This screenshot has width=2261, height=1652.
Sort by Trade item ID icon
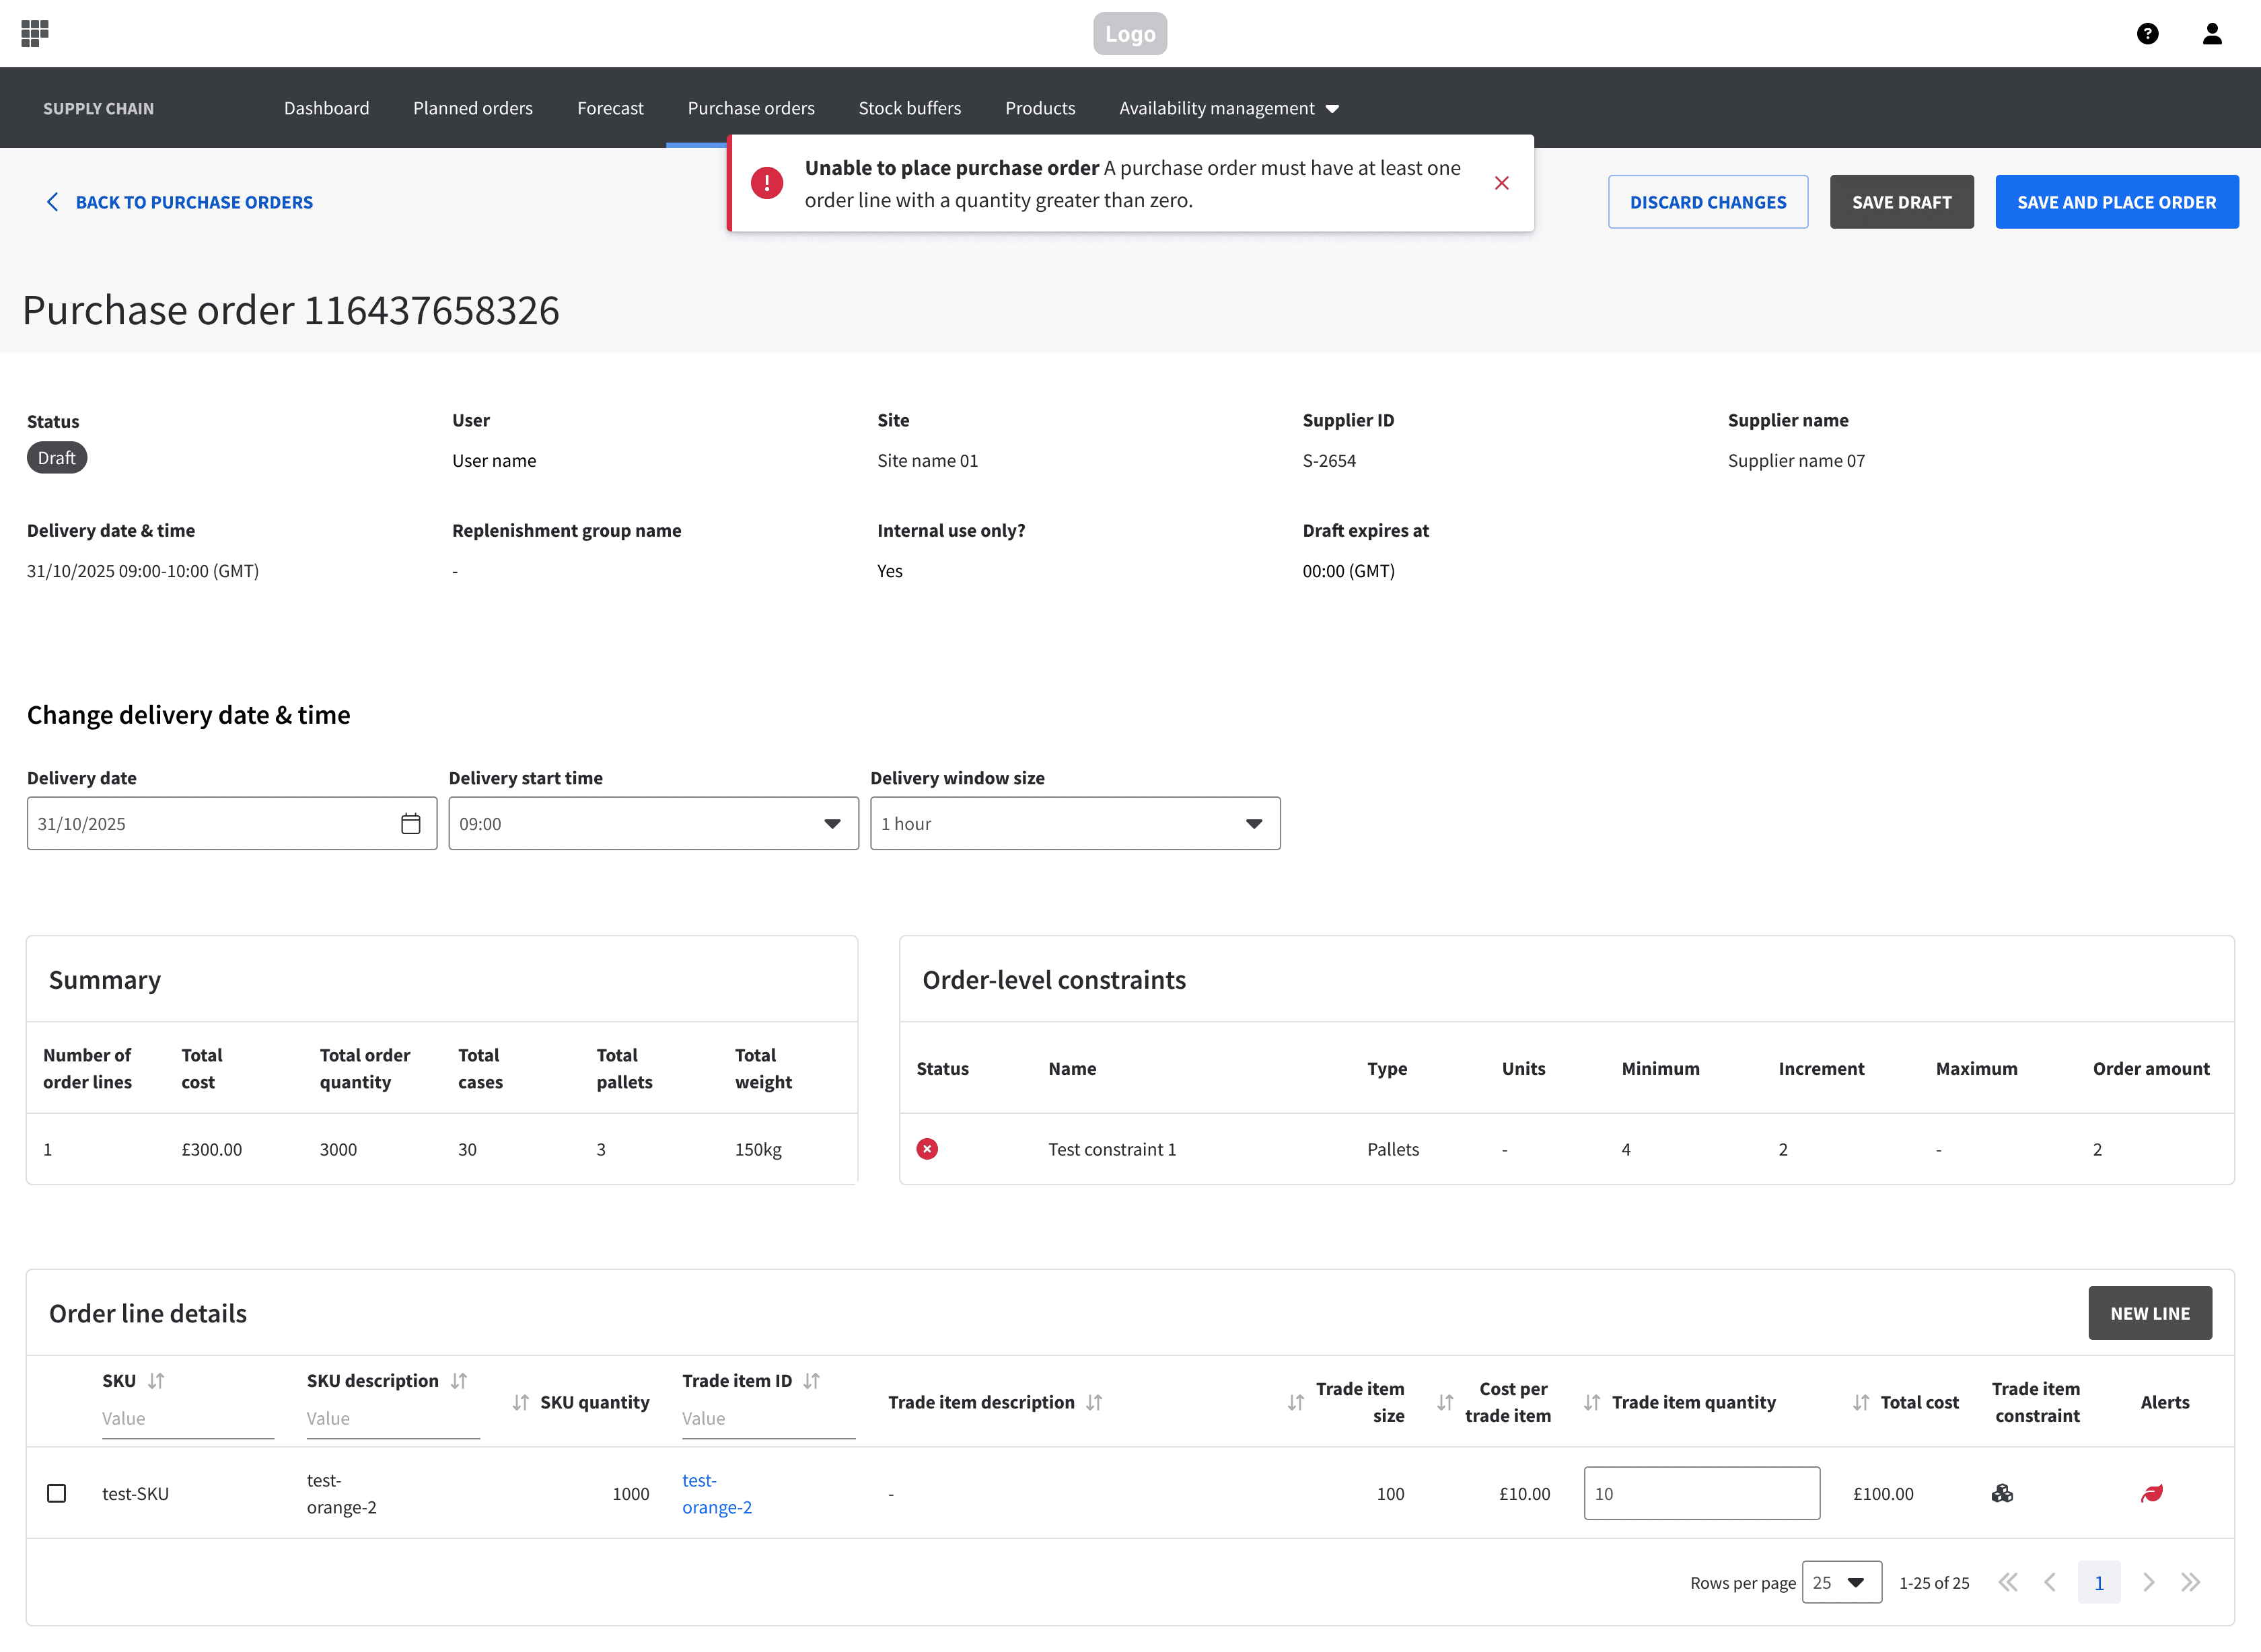812,1381
